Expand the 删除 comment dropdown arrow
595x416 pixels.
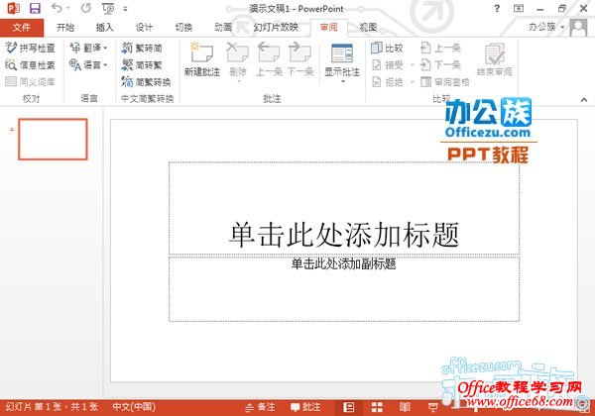[x=239, y=81]
